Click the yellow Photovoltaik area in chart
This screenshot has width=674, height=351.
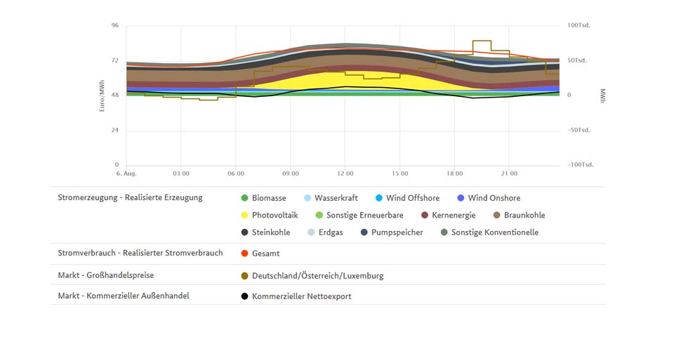[x=345, y=81]
